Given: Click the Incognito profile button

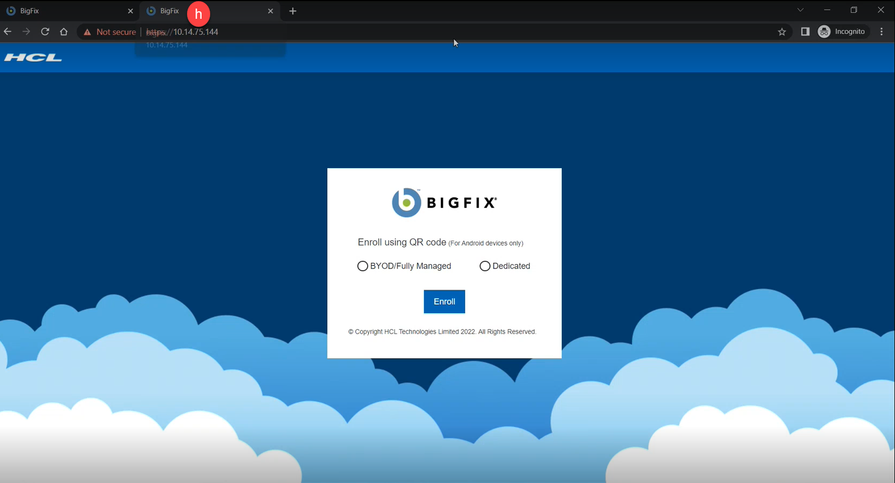Looking at the screenshot, I should click(x=842, y=32).
